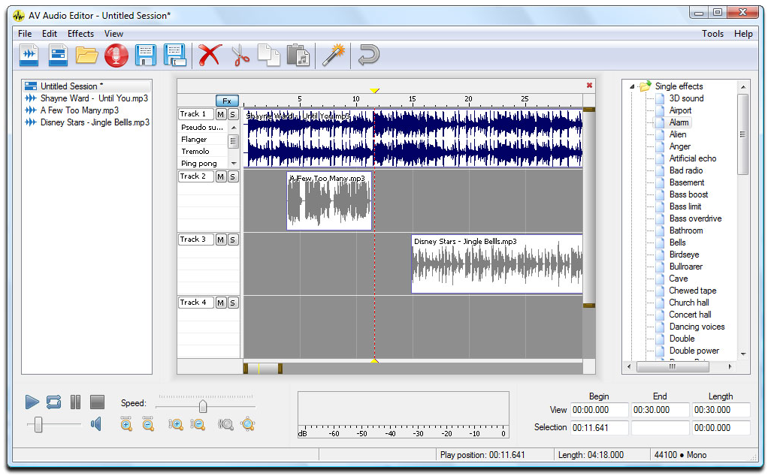Open the Help menu
The image size is (768, 476).
point(743,34)
